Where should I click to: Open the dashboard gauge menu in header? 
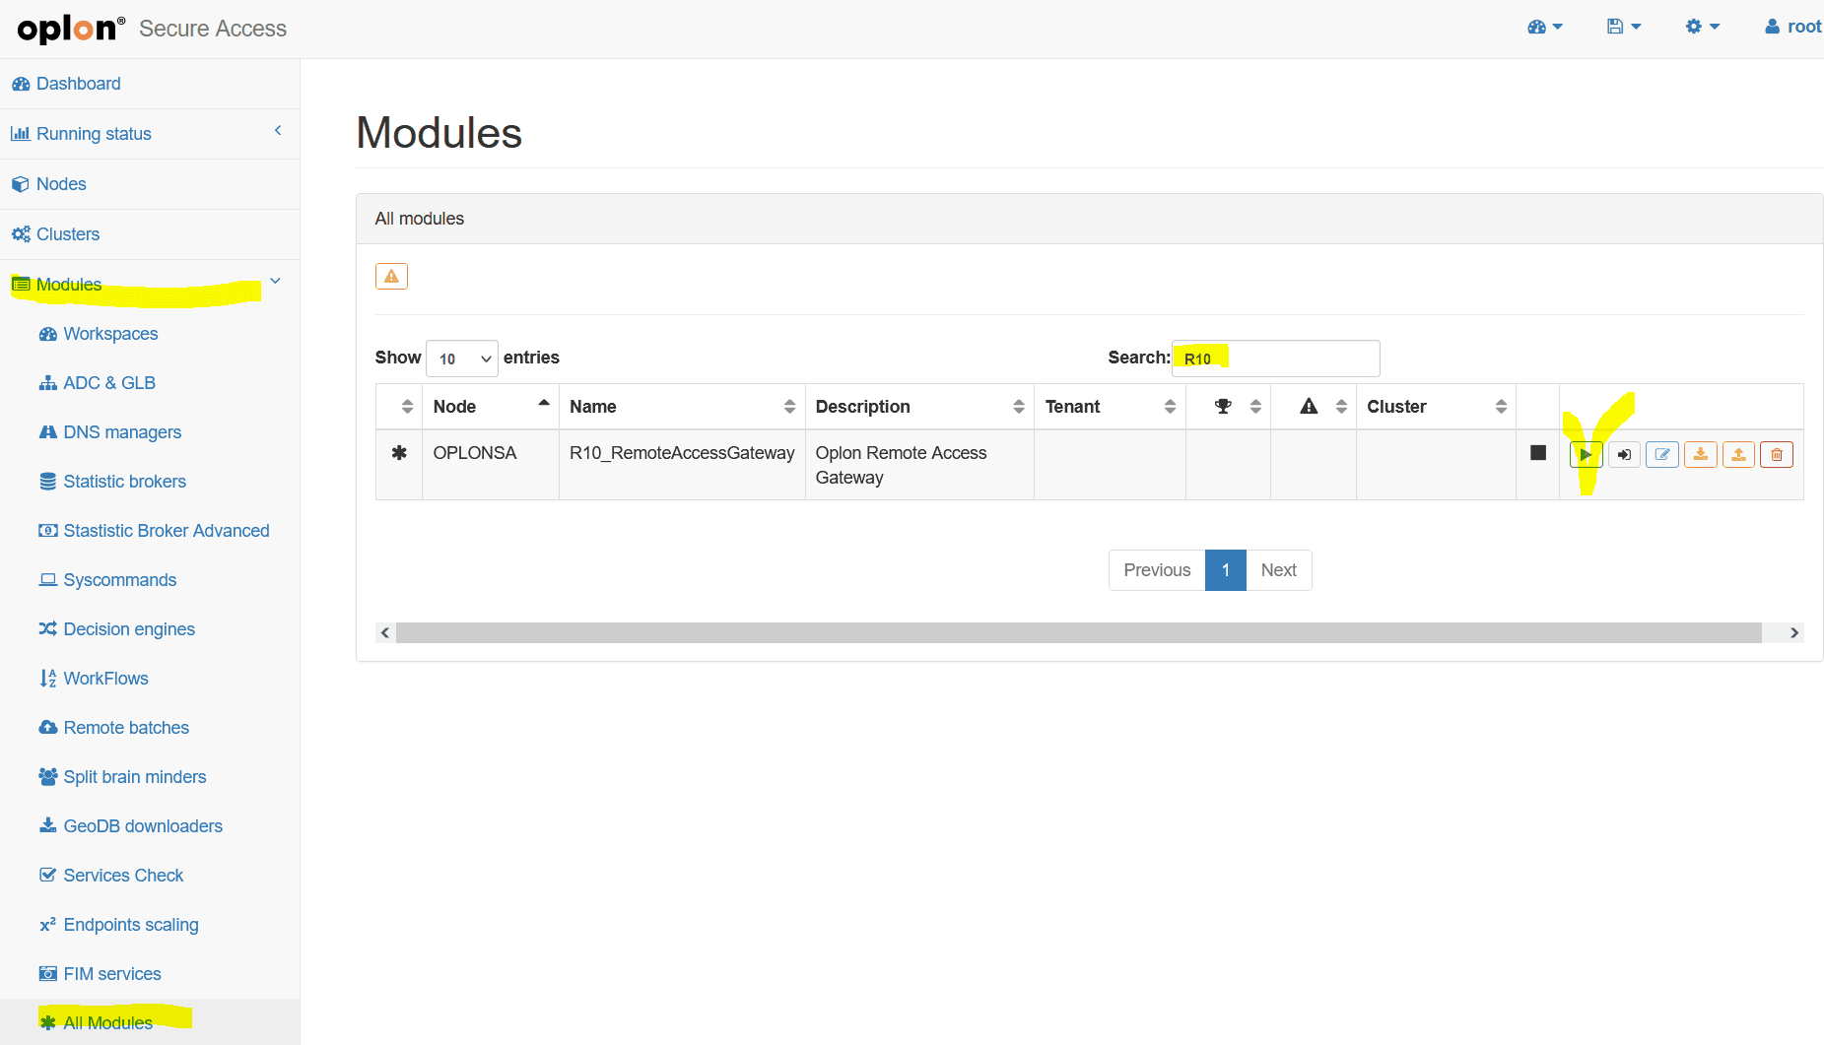(1545, 27)
